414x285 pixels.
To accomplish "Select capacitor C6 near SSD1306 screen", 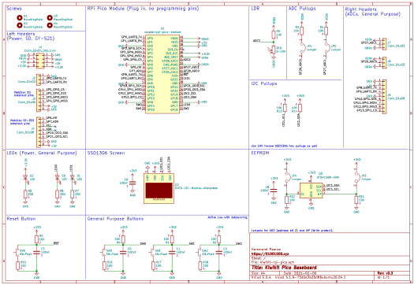I will tap(132, 183).
